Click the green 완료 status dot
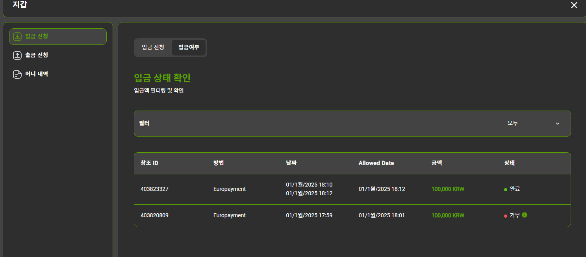The image size is (586, 257). click(506, 190)
